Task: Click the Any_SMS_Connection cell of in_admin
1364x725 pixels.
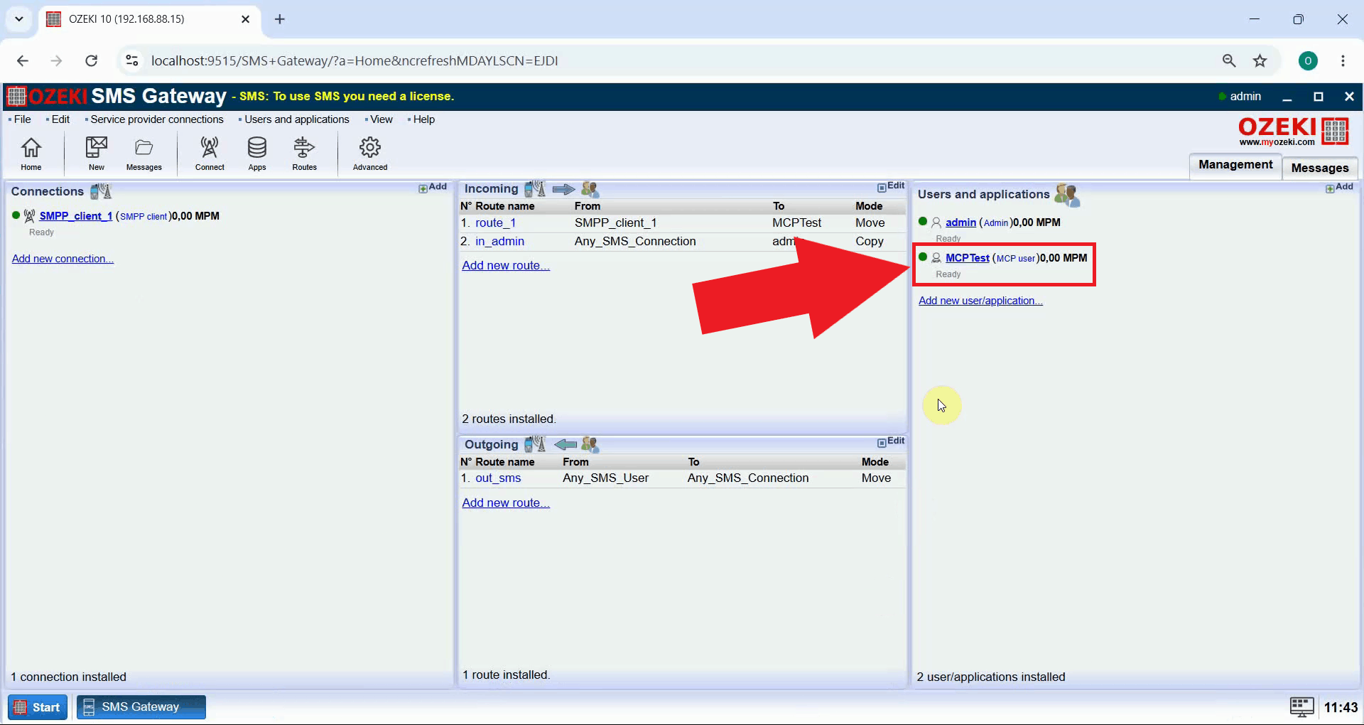Action: click(635, 241)
